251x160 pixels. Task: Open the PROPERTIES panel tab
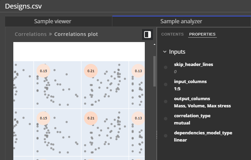pos(202,34)
